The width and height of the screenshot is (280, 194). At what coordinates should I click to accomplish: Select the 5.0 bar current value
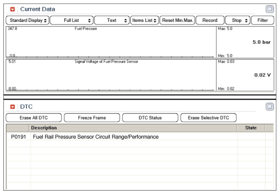click(262, 42)
